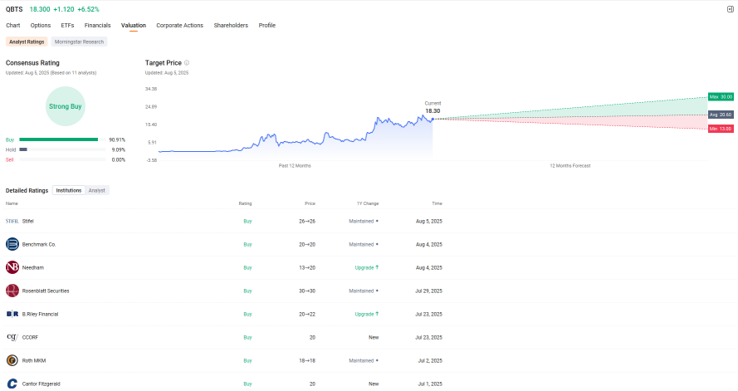Click the Roth MKM institution name
This screenshot has width=738, height=391.
(x=34, y=361)
